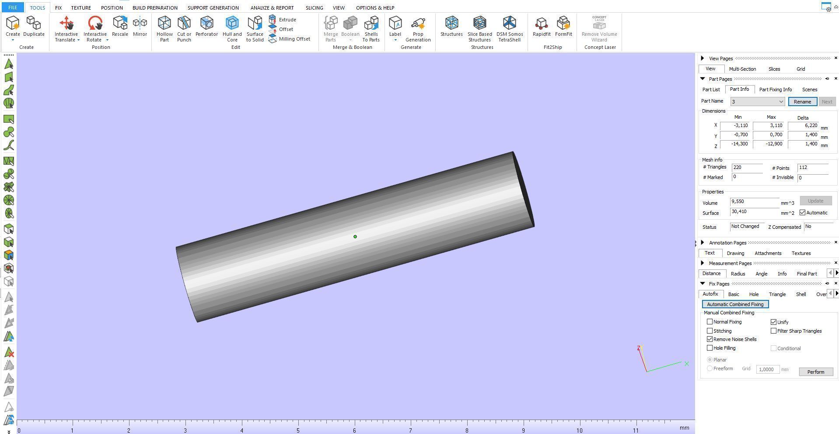The image size is (839, 434).
Task: Open the Multi-Section view tab
Action: click(x=742, y=69)
